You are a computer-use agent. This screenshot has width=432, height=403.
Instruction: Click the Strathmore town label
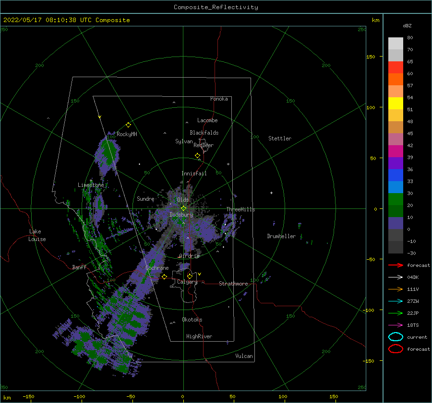click(x=233, y=284)
